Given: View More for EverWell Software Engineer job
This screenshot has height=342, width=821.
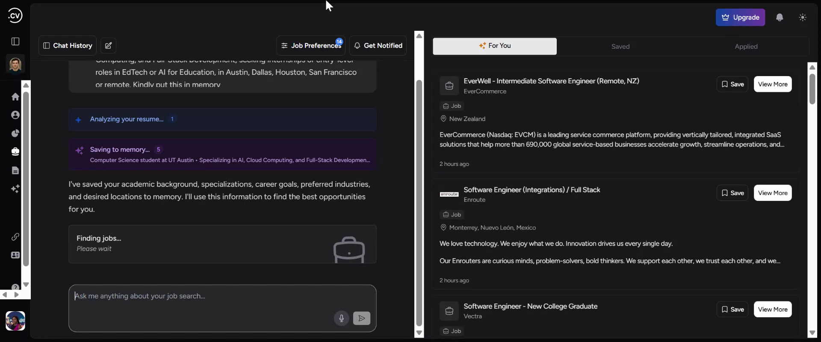Looking at the screenshot, I should (x=773, y=84).
